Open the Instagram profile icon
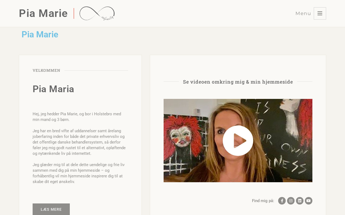 pos(291,201)
